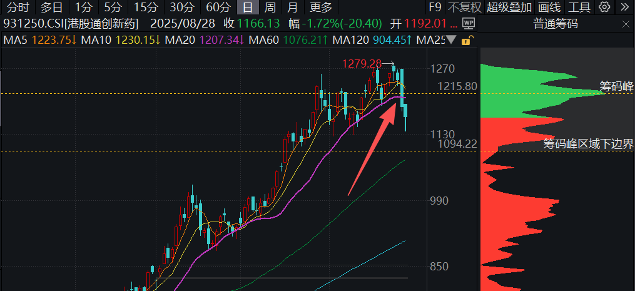Screen dimensions: 635x291
Task: Select the 30分 period
Action: pyautogui.click(x=182, y=7)
